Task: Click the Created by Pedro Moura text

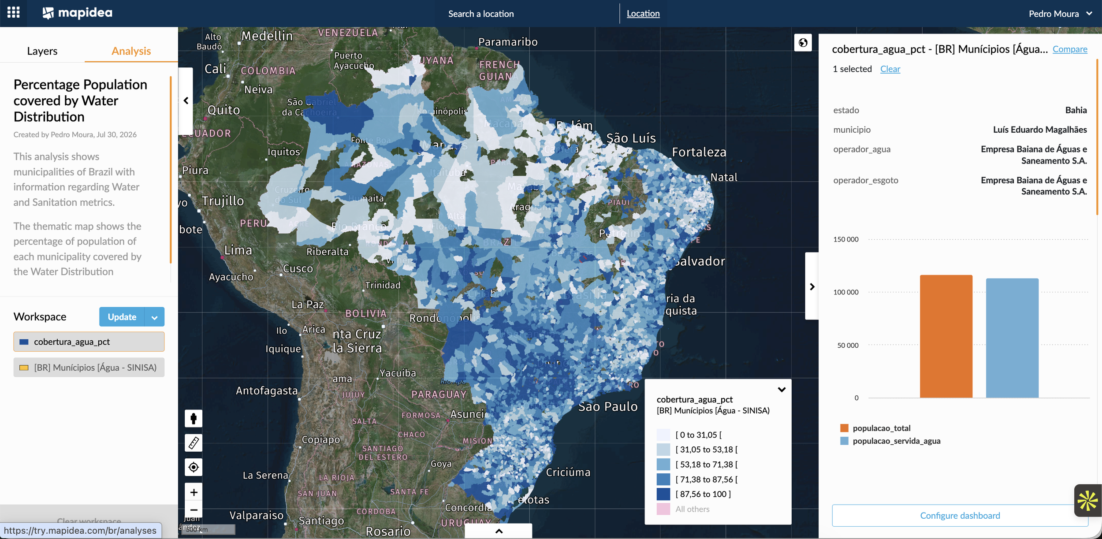Action: coord(75,134)
